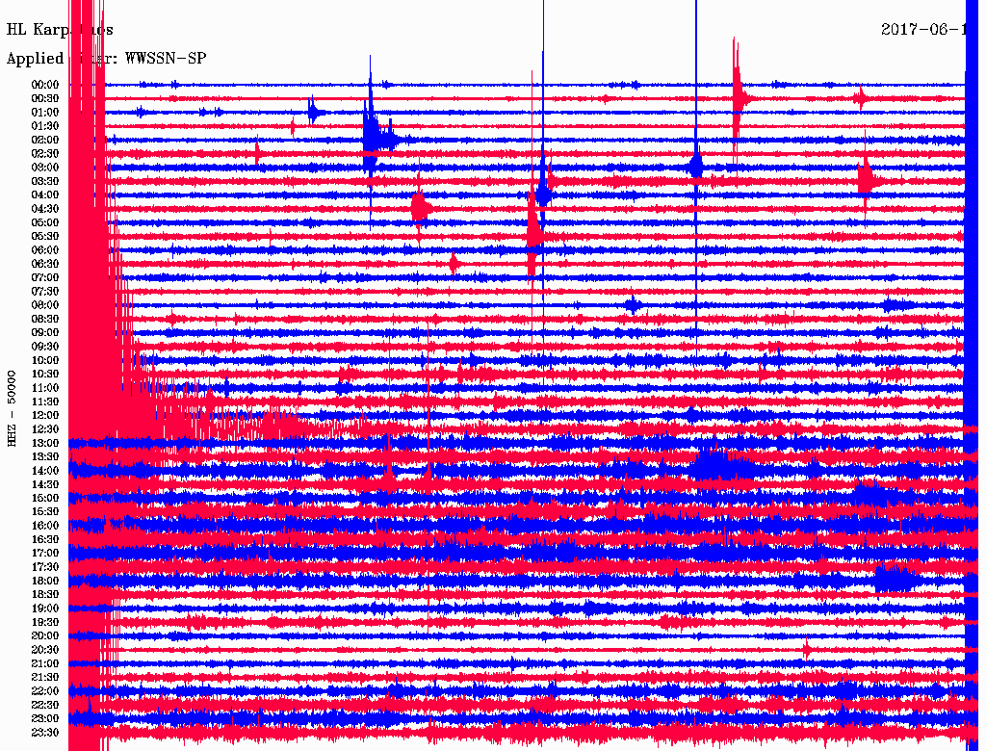Click the 22:00 time label

point(45,691)
